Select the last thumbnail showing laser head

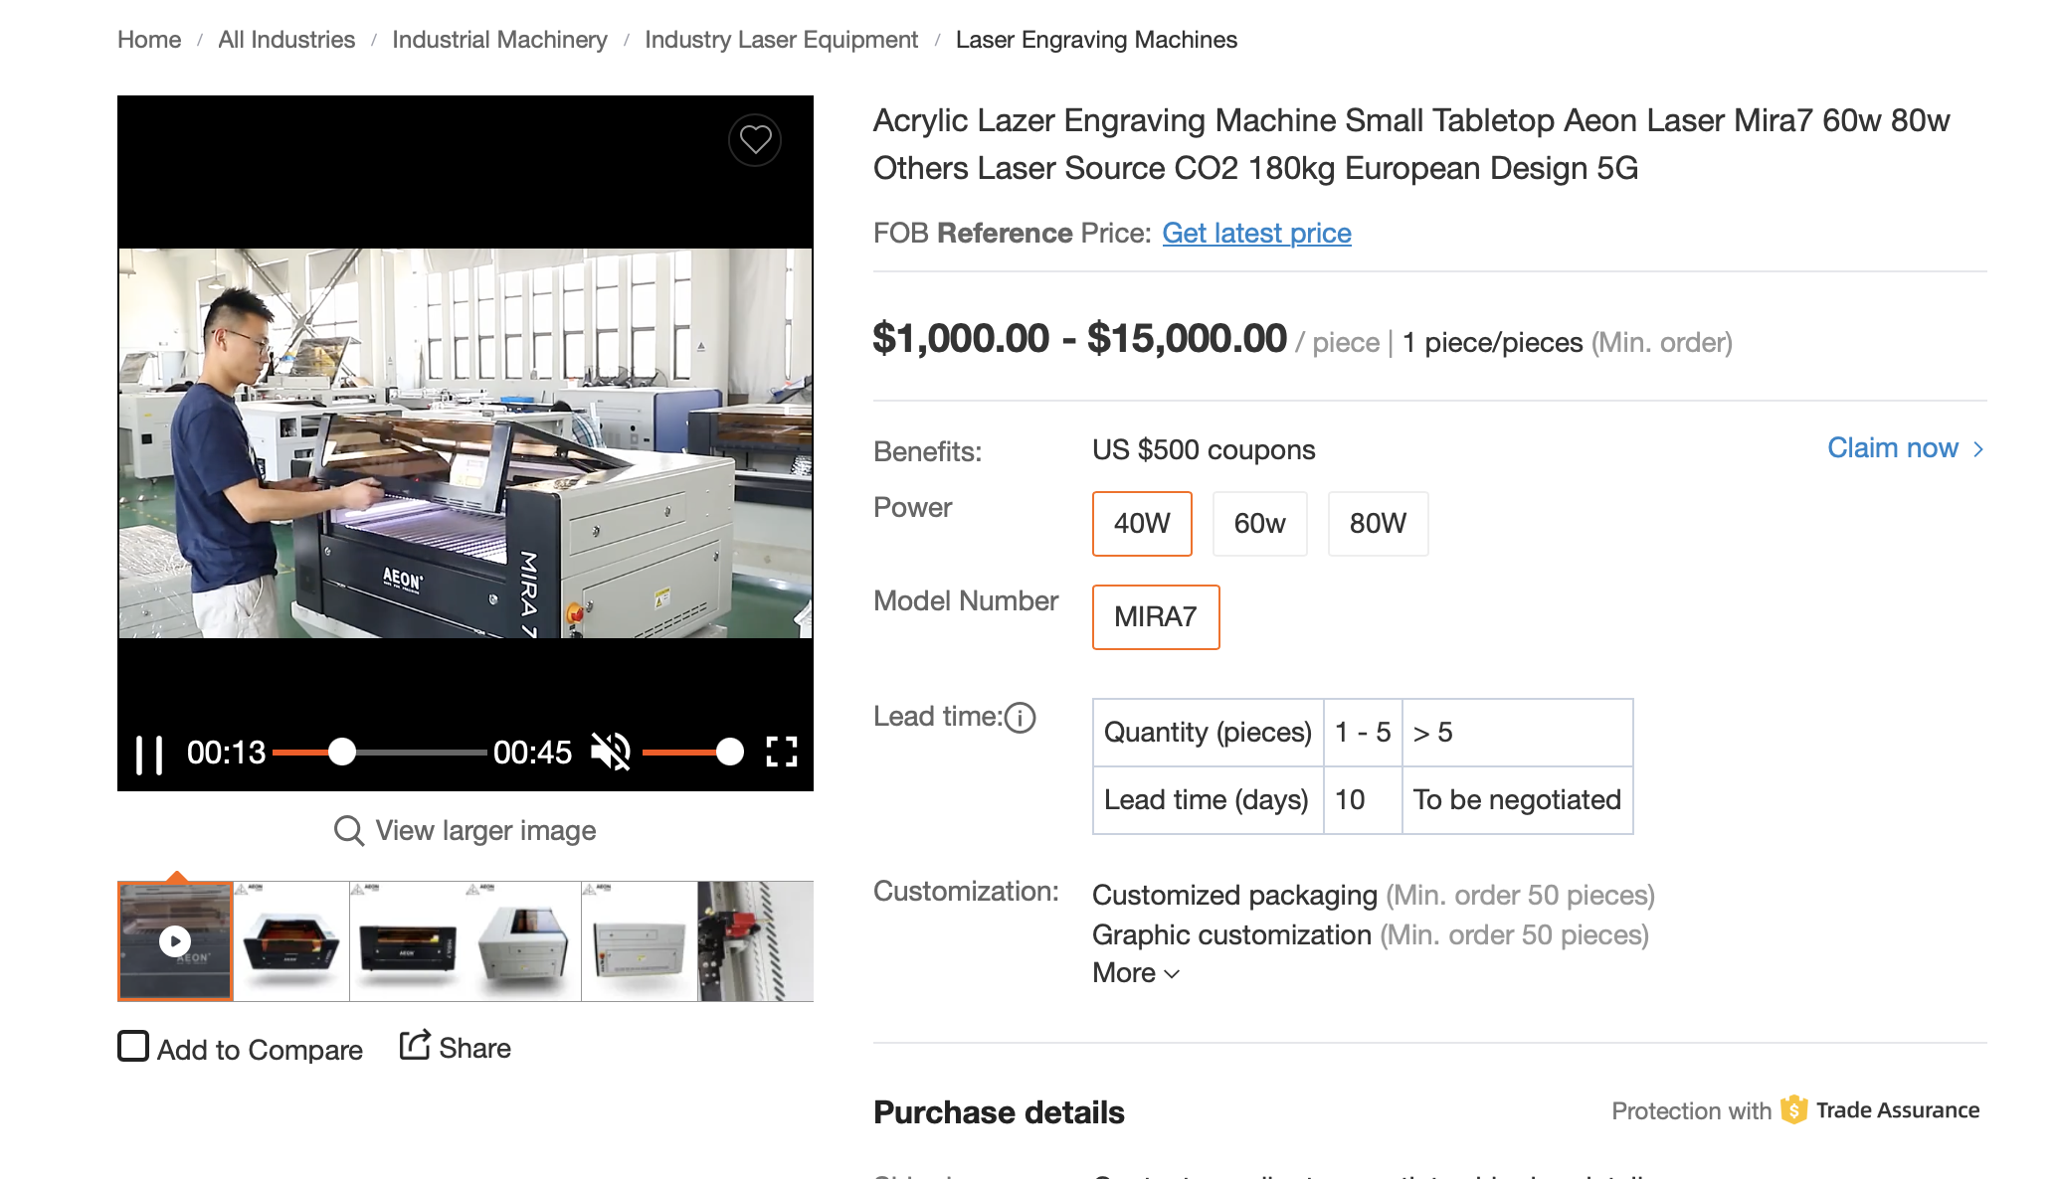[756, 941]
